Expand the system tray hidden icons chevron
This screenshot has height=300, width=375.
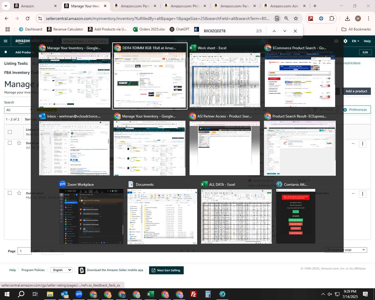(x=323, y=294)
